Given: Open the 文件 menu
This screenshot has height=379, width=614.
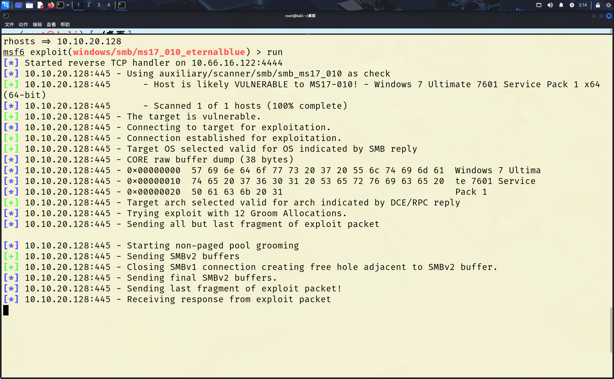Looking at the screenshot, I should (x=9, y=24).
